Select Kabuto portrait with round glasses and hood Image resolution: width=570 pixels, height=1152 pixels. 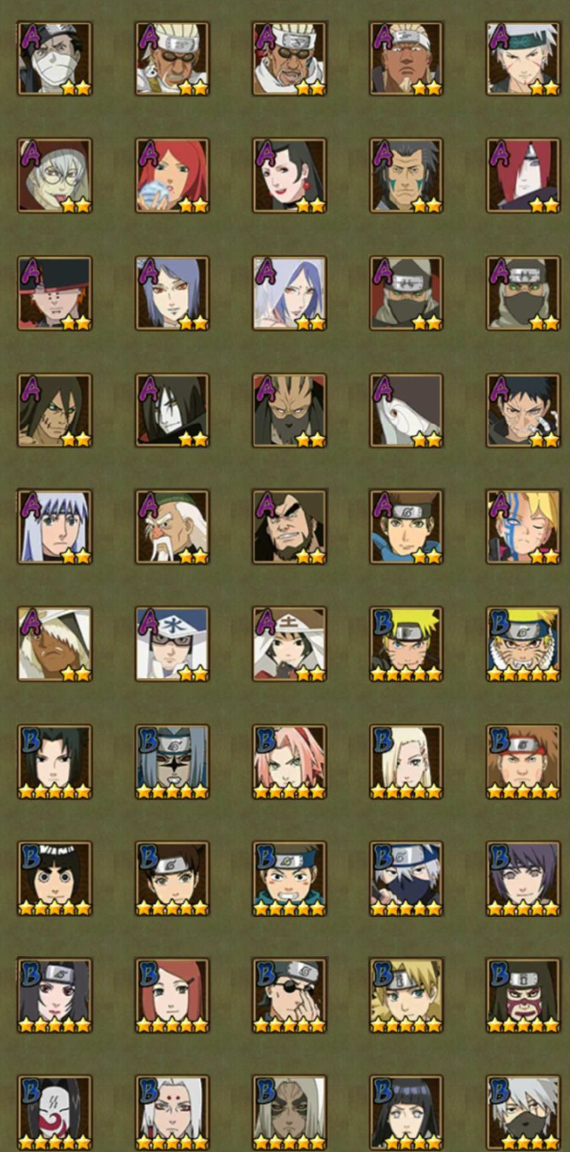coord(54,175)
